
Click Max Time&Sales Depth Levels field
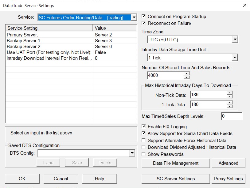point(232,116)
